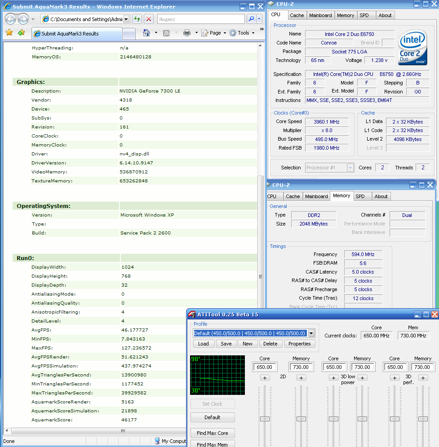Switch to Cache tab in top CPU-Z
The image size is (439, 447).
click(297, 15)
